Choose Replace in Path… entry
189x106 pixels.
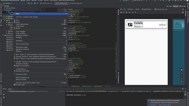41,35
